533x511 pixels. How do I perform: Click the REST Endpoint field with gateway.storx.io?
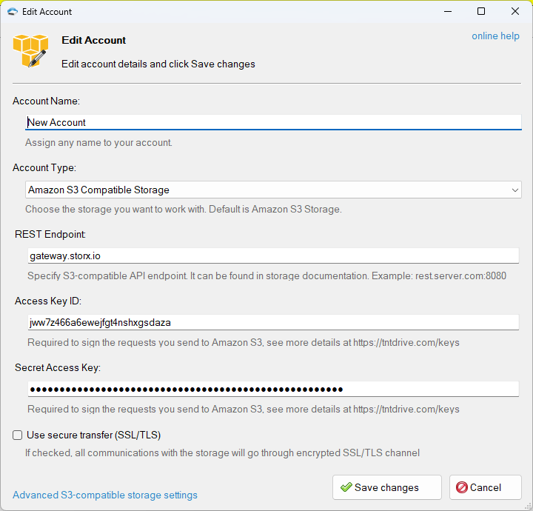click(273, 255)
